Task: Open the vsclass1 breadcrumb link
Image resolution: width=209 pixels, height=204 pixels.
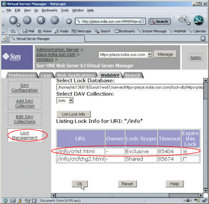Action: tap(45, 59)
